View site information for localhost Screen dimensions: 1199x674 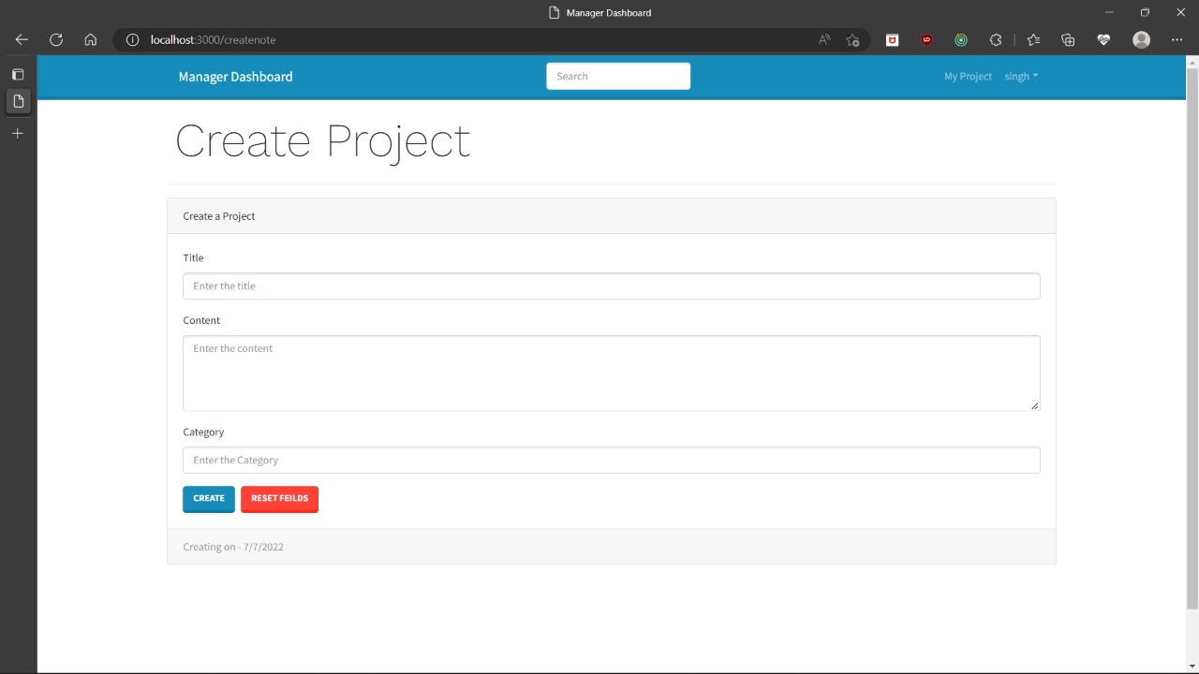coord(133,39)
